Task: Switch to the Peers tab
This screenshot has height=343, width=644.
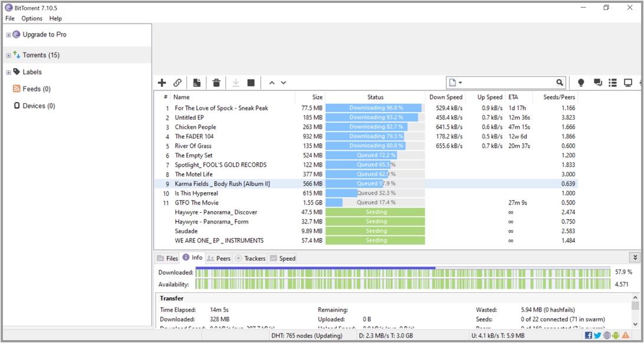Action: point(218,258)
